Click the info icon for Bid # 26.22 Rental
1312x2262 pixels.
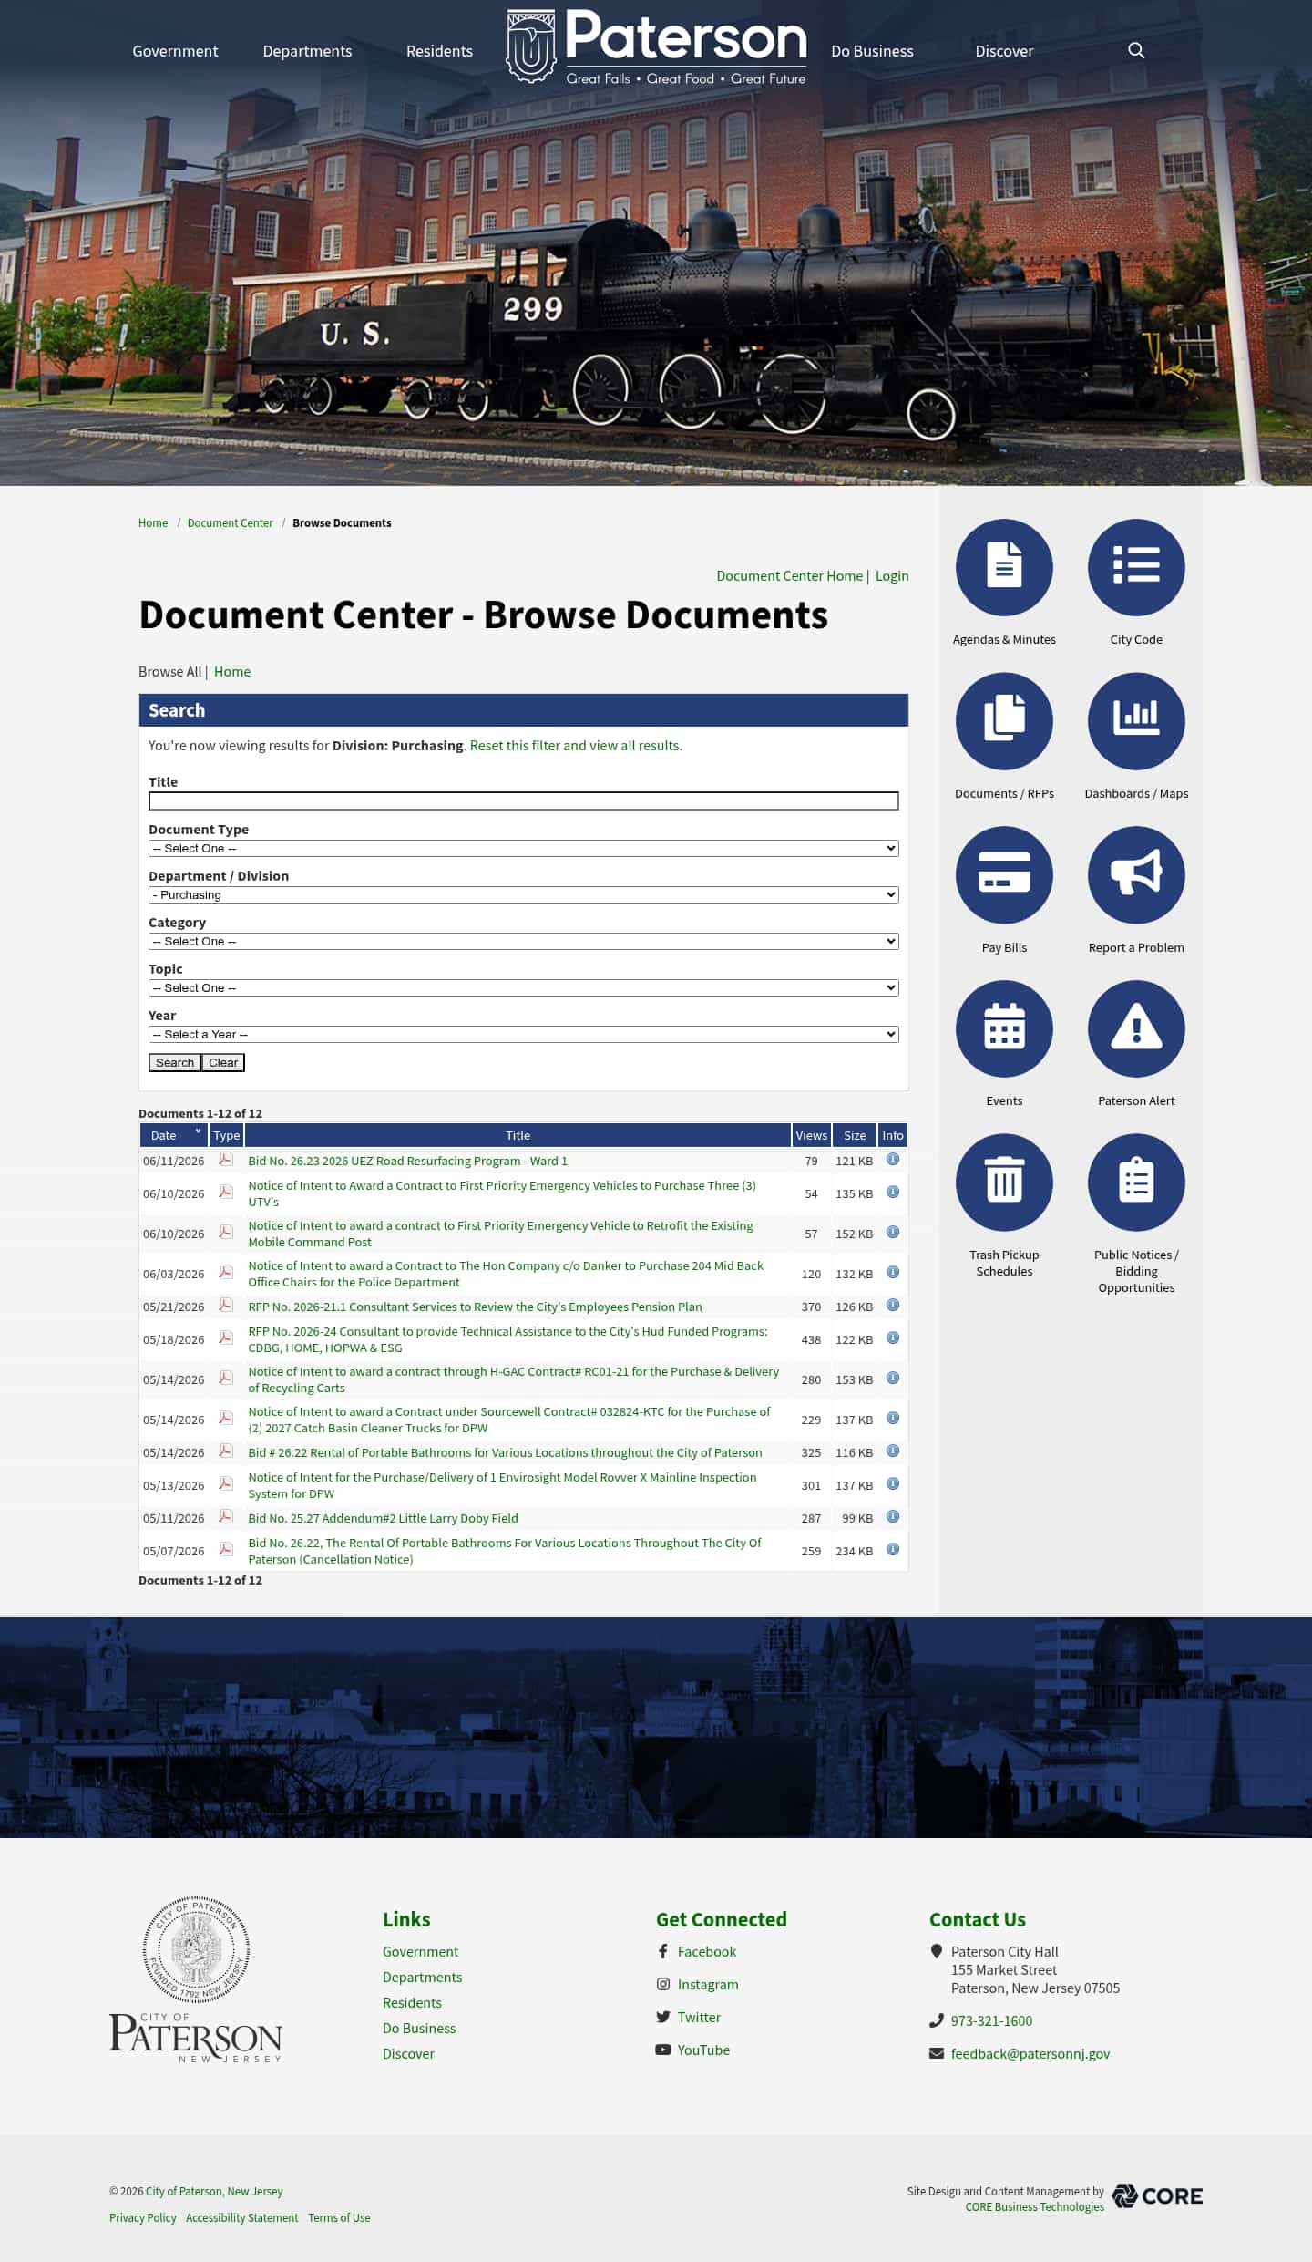893,1451
